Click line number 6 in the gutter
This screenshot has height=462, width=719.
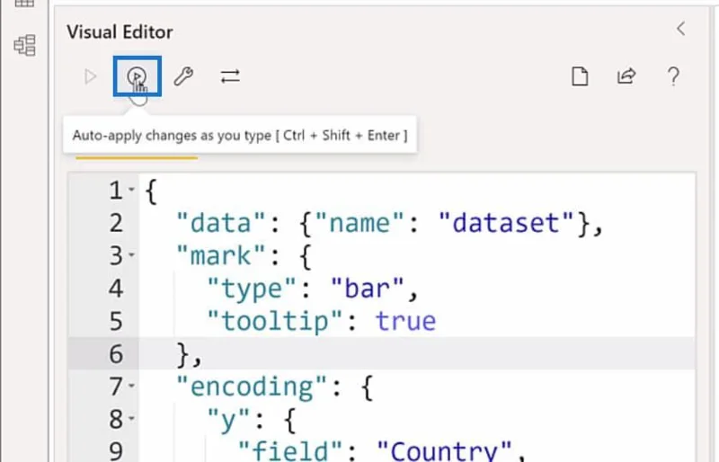pyautogui.click(x=116, y=354)
